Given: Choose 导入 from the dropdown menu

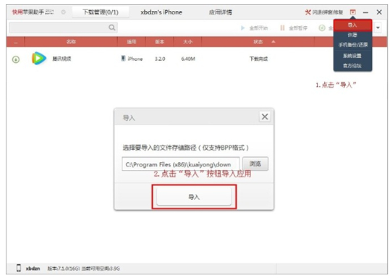Looking at the screenshot, I should click(x=352, y=25).
